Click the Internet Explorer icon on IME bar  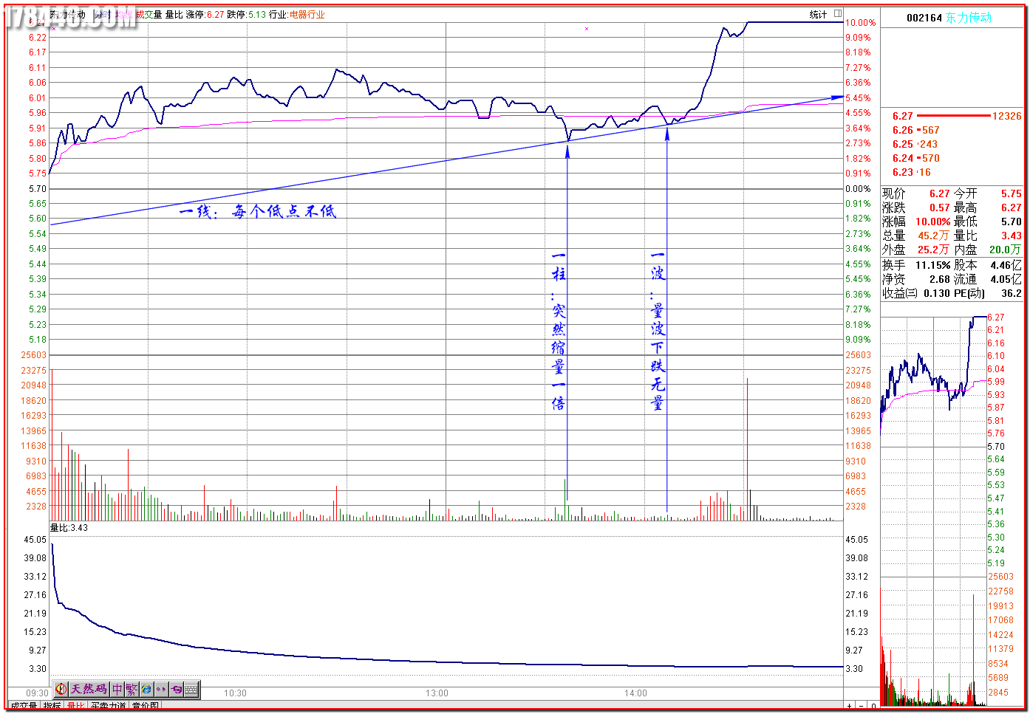(146, 689)
